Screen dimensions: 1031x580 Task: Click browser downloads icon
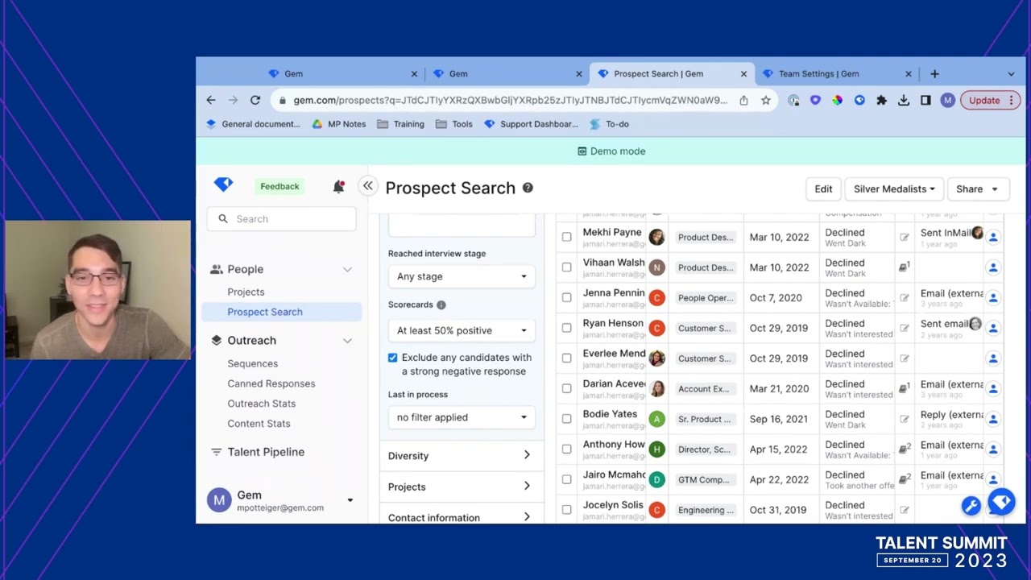904,100
